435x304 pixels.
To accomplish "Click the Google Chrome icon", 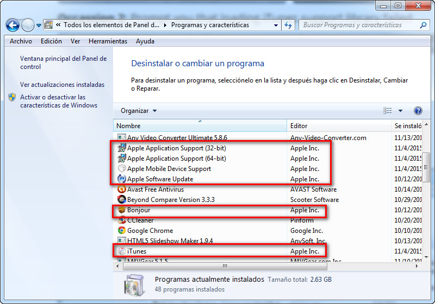I will pyautogui.click(x=121, y=230).
